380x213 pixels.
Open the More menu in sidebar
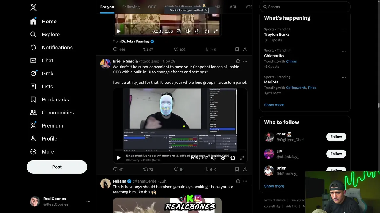click(42, 151)
